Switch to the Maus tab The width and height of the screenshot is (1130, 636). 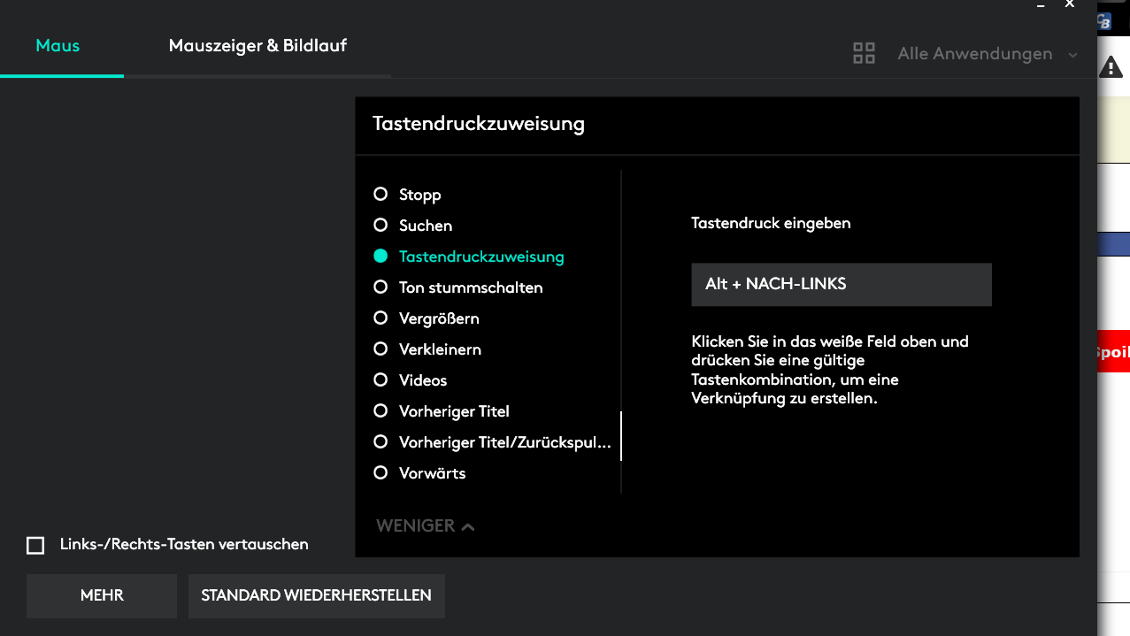pyautogui.click(x=58, y=46)
